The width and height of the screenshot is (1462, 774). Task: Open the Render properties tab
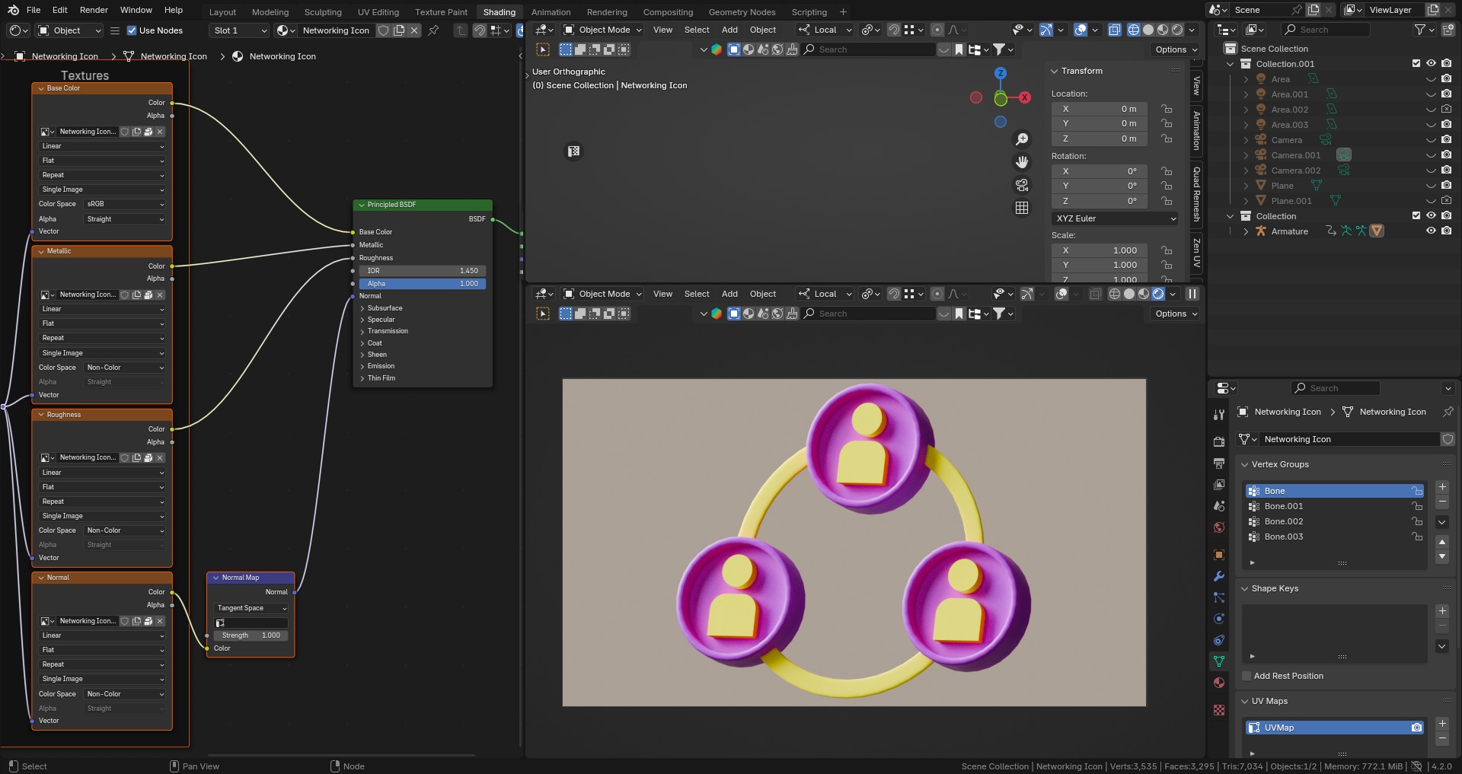(x=1219, y=441)
